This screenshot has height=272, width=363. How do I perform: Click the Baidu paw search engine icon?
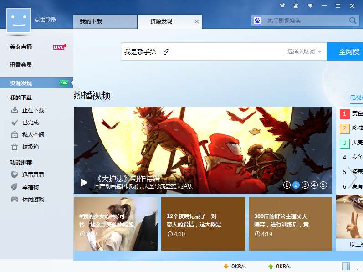[257, 21]
